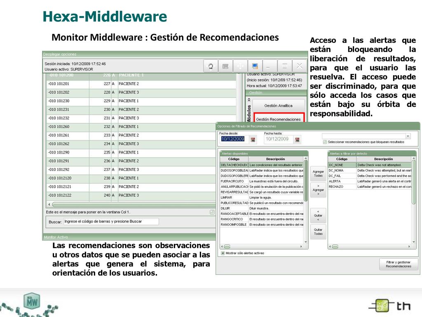Image resolution: width=422 pixels, height=317 pixels.
Task: Select patient row -010 101291
Action: point(131,161)
